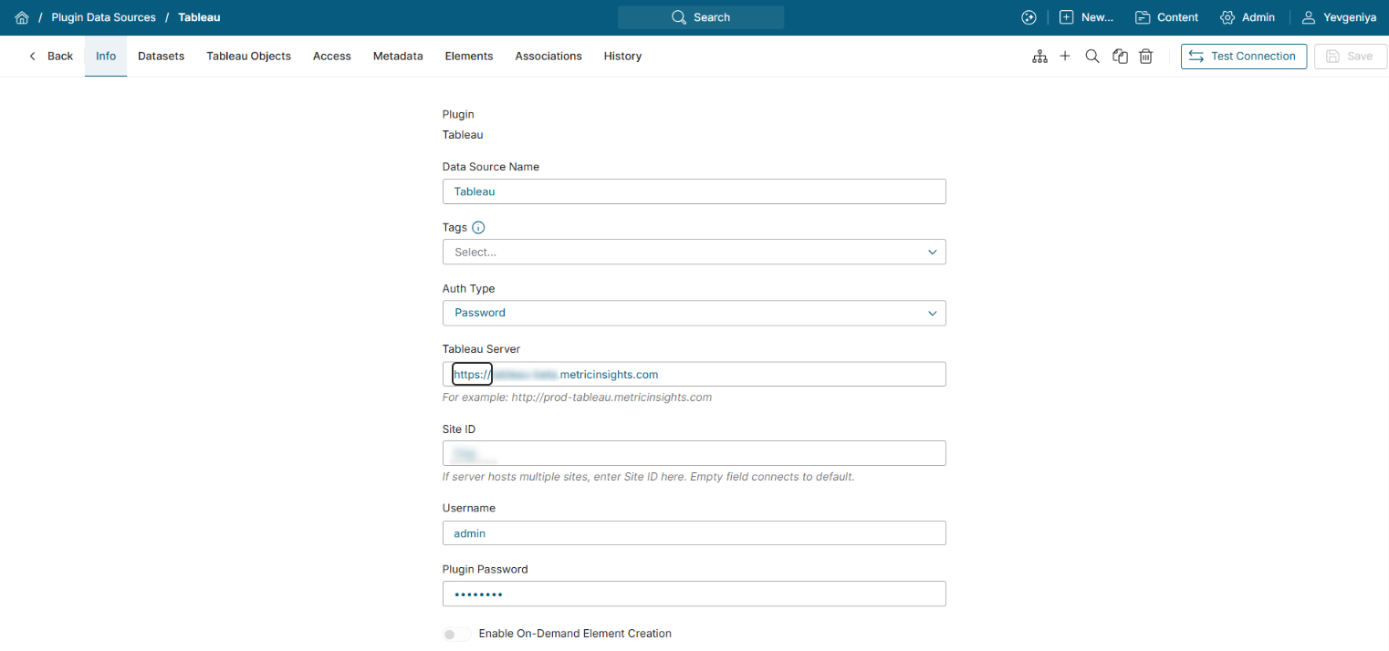This screenshot has width=1389, height=651.
Task: Open the History tab
Action: coord(622,57)
